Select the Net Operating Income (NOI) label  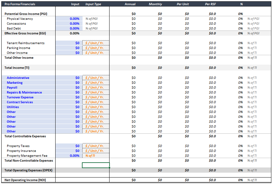[25, 180]
